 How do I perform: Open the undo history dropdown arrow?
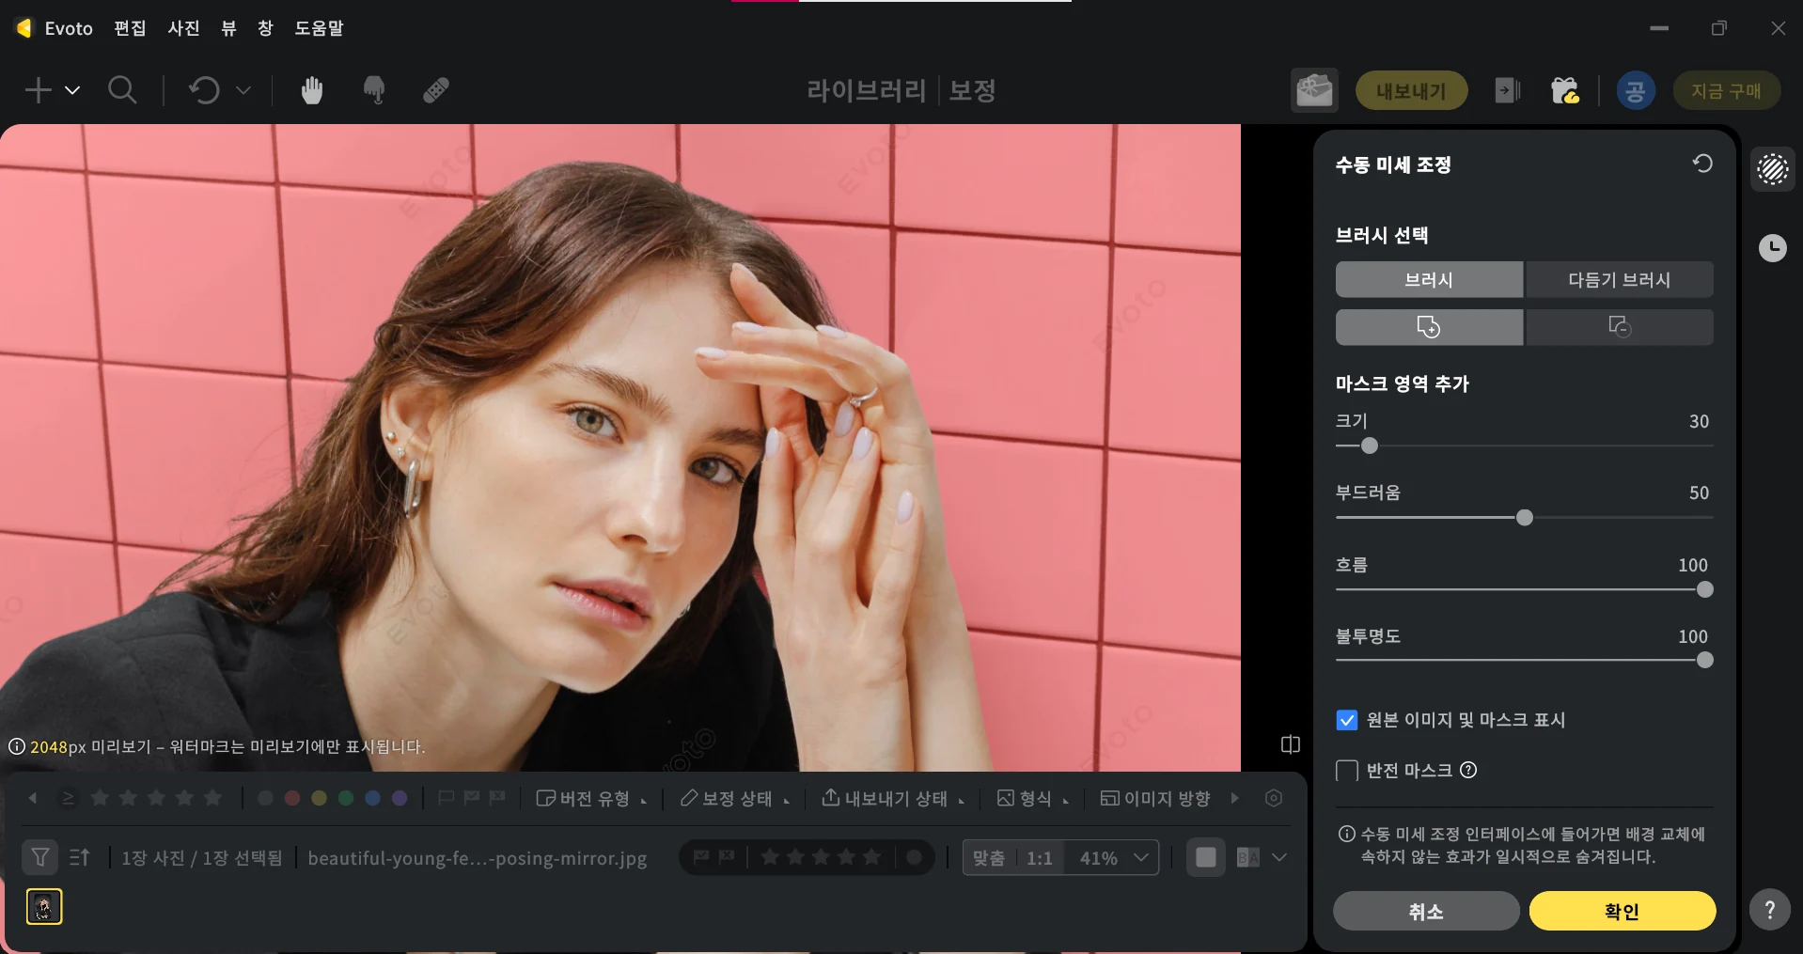pos(243,90)
